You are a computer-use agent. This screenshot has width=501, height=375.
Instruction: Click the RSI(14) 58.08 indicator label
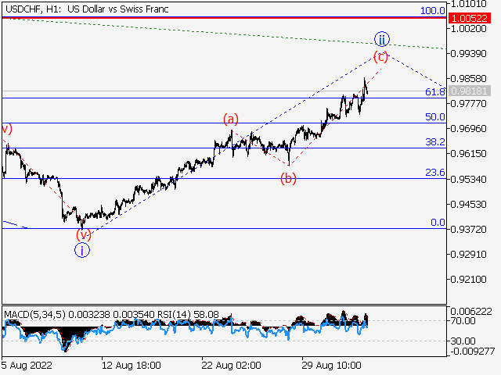(188, 315)
